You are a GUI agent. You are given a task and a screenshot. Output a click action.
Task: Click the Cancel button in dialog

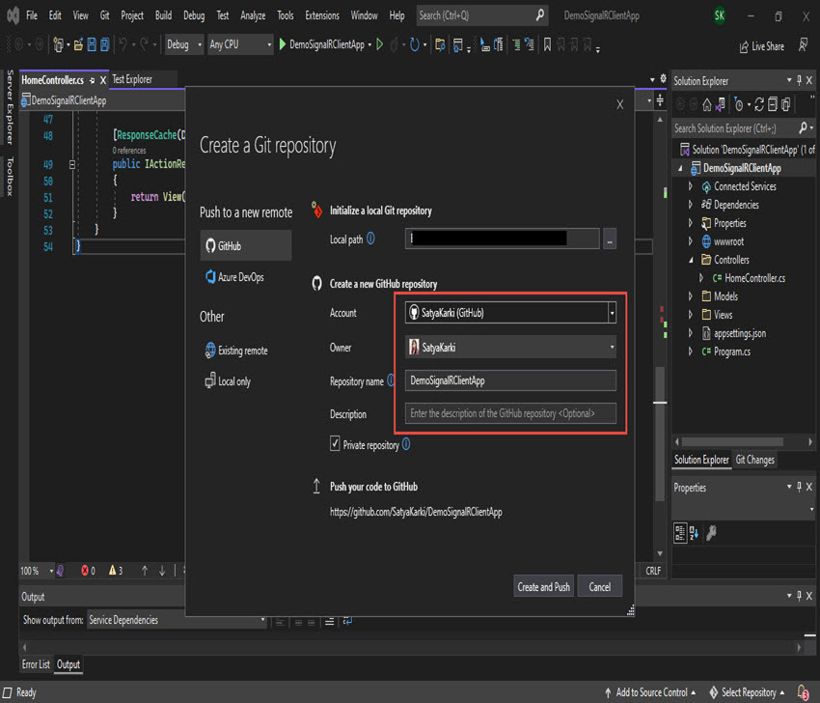(x=599, y=587)
